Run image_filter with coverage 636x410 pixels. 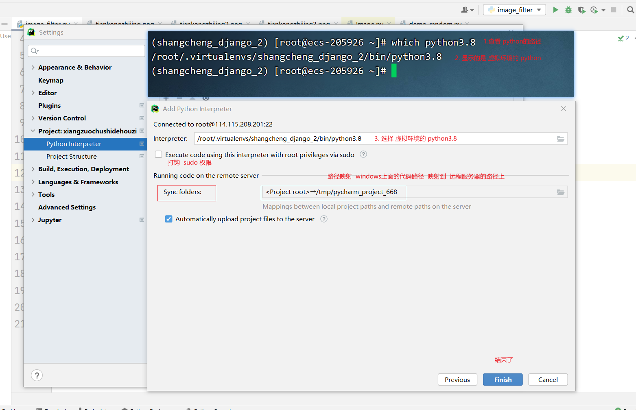point(581,9)
